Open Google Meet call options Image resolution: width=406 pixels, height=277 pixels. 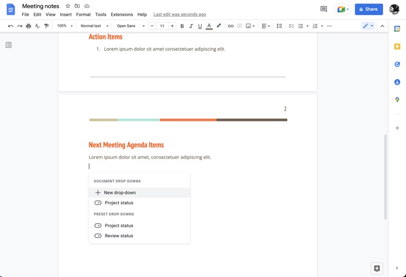[x=343, y=9]
